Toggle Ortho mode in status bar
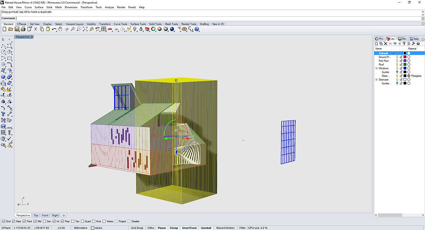Image resolution: width=425 pixels, height=230 pixels. point(151,228)
